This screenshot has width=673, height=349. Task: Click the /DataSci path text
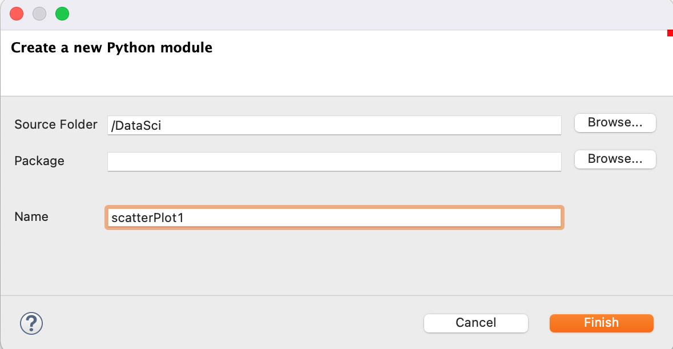(136, 126)
